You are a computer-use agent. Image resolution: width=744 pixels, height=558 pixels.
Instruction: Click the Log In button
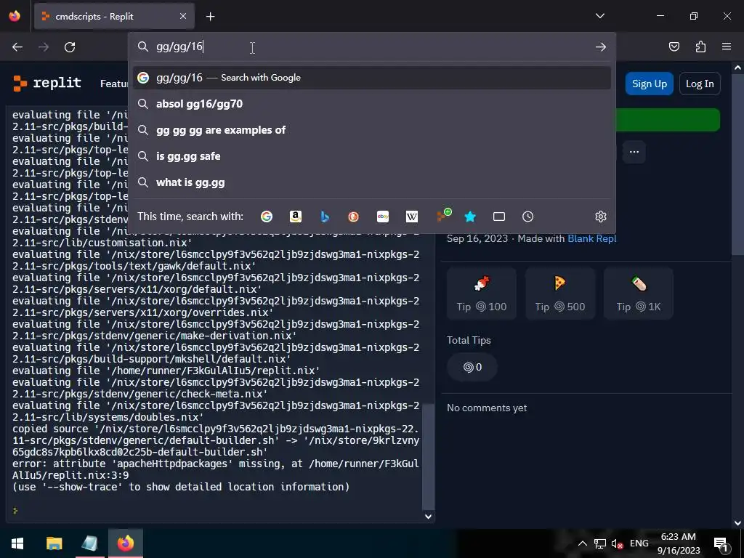[x=700, y=84]
